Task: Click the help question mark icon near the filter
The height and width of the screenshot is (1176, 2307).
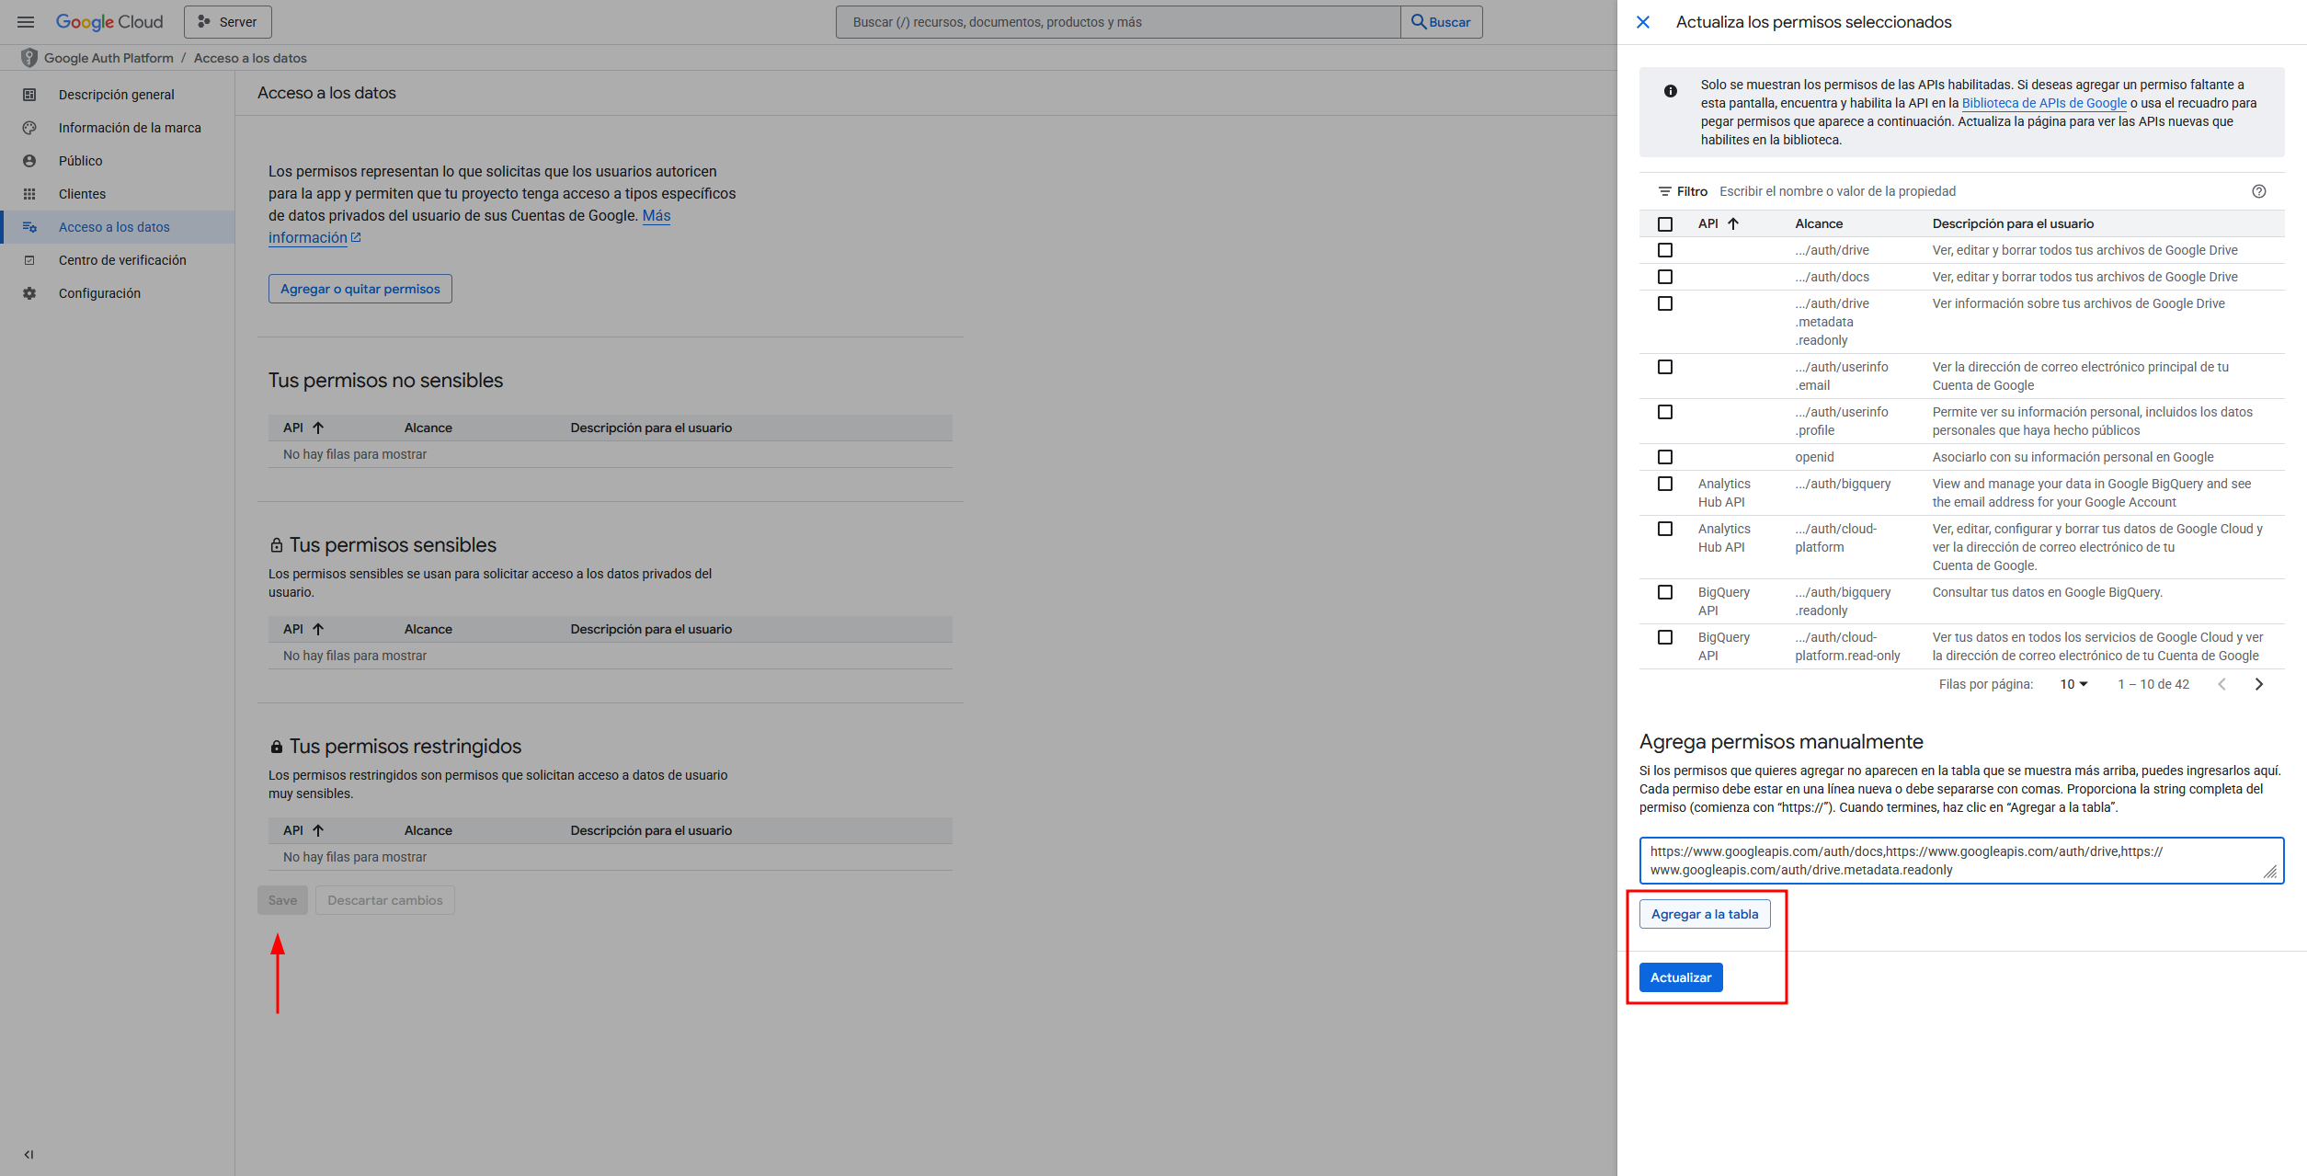Action: (x=2261, y=191)
